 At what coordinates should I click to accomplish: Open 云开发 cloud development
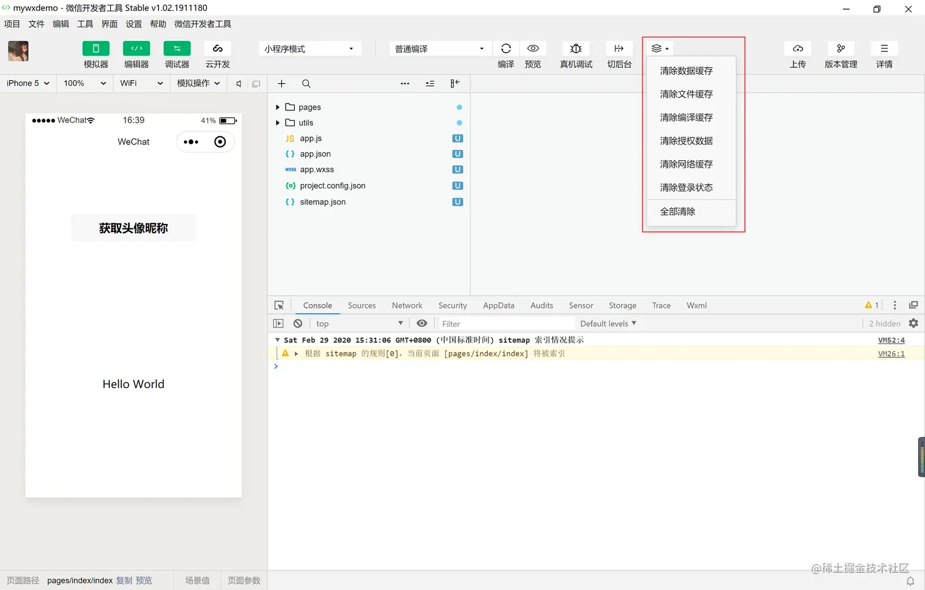pyautogui.click(x=218, y=48)
